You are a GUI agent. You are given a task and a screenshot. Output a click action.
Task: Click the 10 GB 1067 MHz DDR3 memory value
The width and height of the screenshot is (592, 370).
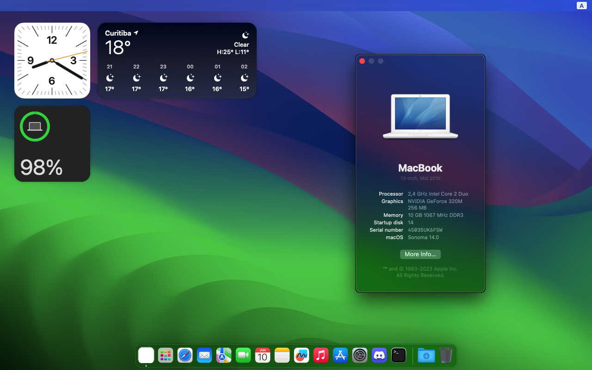pyautogui.click(x=436, y=215)
